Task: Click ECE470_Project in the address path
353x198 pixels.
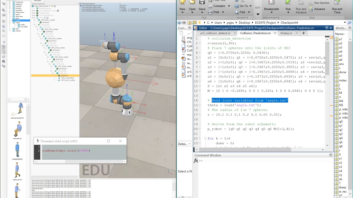Action: coord(265,23)
